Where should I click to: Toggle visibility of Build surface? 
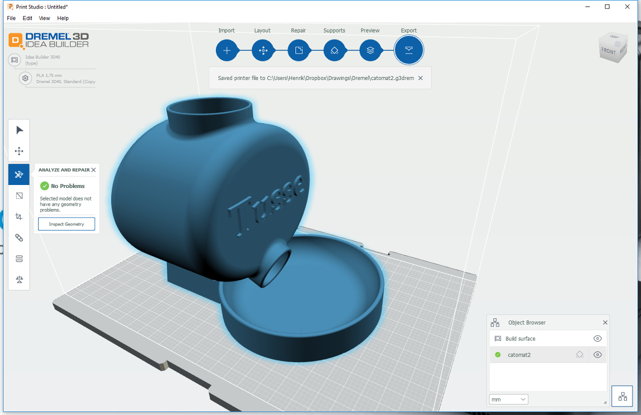(597, 338)
